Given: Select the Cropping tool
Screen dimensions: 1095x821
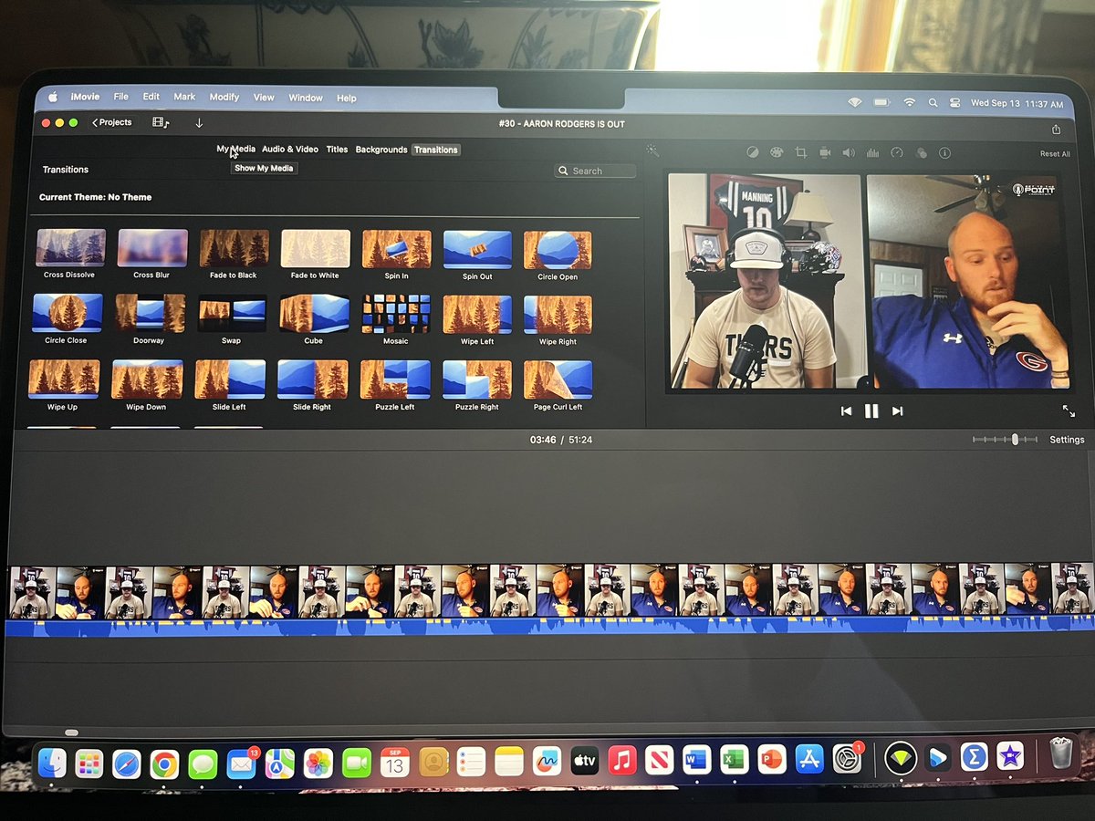Looking at the screenshot, I should 801,153.
